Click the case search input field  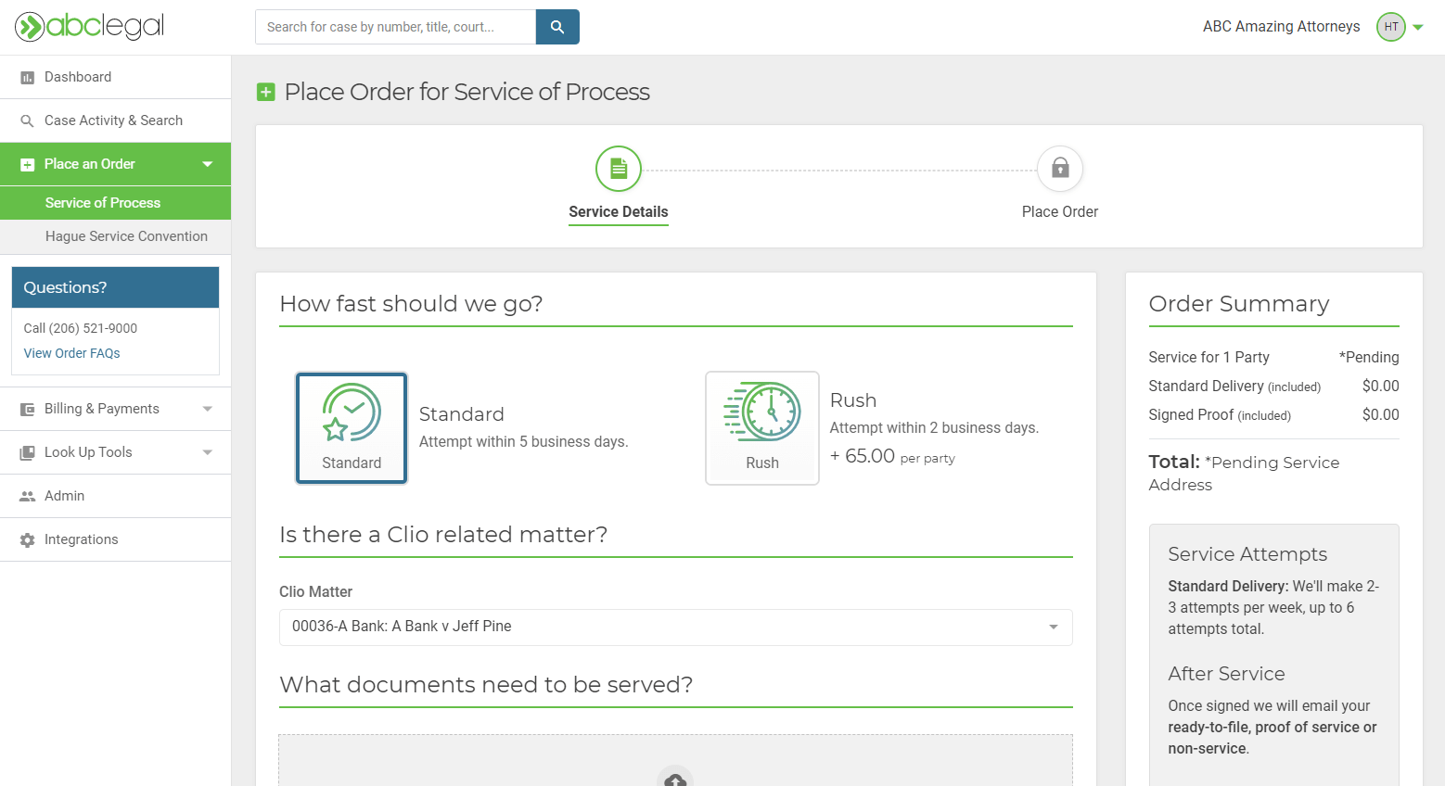pos(396,27)
